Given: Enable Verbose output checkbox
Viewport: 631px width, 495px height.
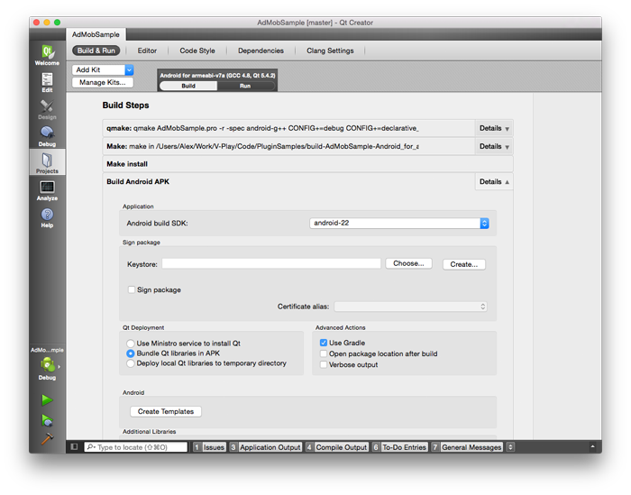Looking at the screenshot, I should point(323,364).
